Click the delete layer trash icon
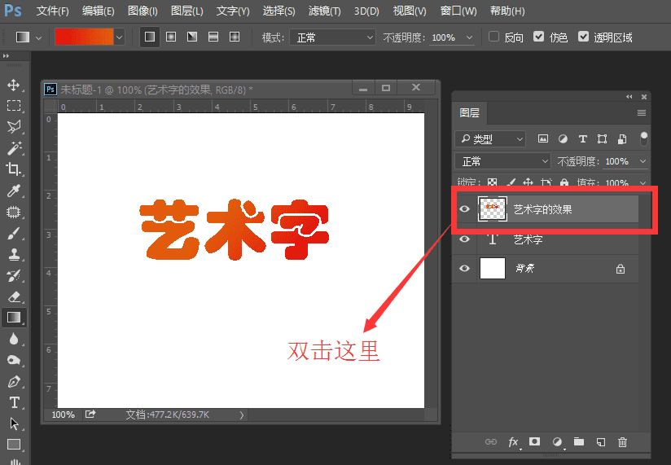Viewport: 671px width, 465px height. pyautogui.click(x=622, y=442)
